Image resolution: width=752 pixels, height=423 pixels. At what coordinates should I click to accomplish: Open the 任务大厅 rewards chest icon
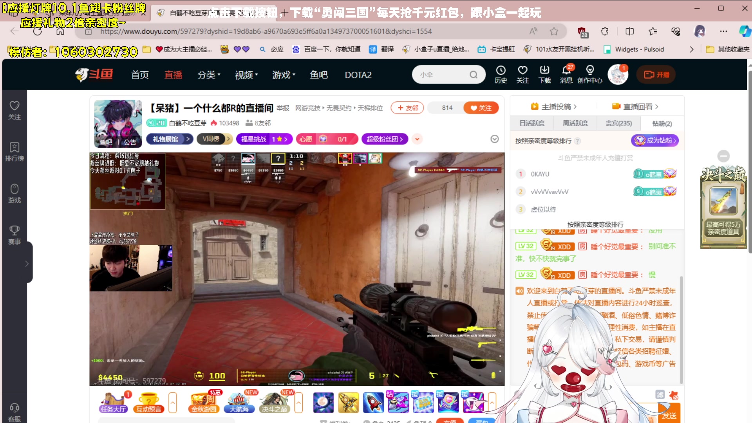coord(113,402)
